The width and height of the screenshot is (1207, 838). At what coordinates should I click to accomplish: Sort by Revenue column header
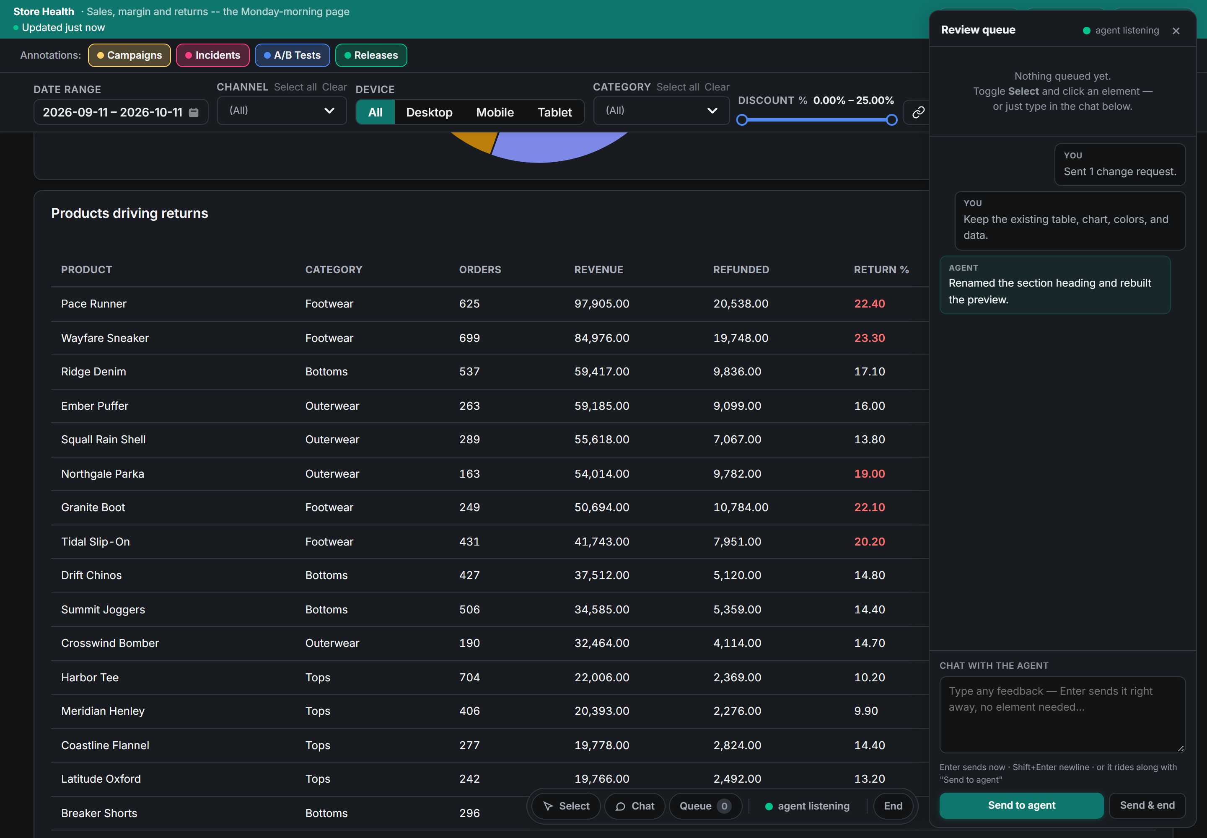point(598,270)
